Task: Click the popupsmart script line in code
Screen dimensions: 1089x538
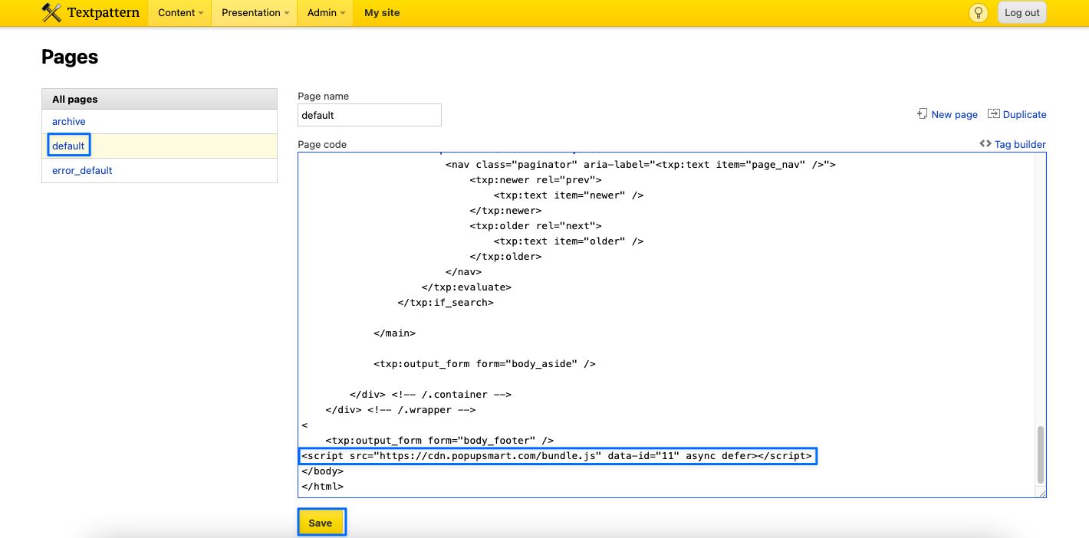Action: click(x=557, y=456)
